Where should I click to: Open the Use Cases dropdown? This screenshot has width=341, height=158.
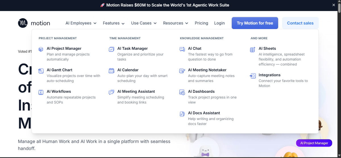pyautogui.click(x=144, y=23)
